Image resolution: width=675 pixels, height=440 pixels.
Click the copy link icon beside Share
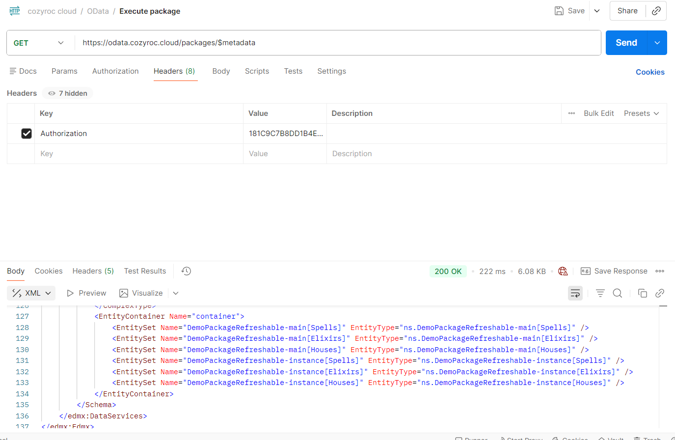click(x=656, y=11)
